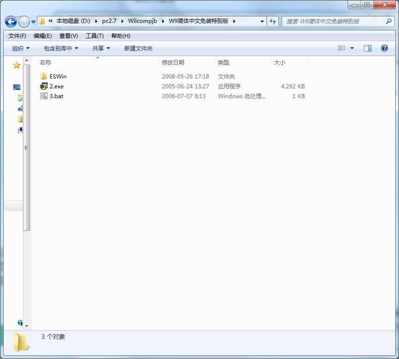Open the 共享 dropdown
This screenshot has height=359, width=399.
[x=101, y=48]
